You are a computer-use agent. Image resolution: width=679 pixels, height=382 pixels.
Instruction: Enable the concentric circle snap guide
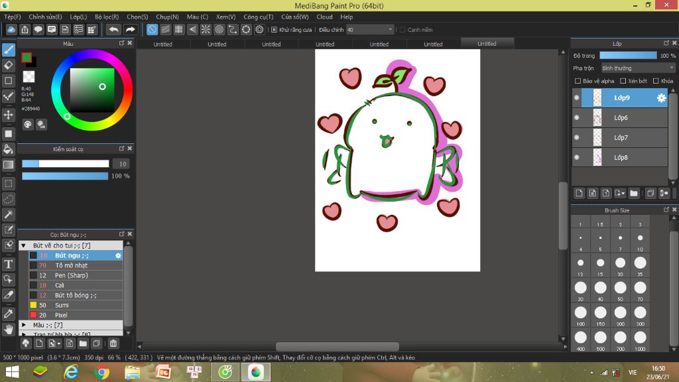[x=219, y=29]
